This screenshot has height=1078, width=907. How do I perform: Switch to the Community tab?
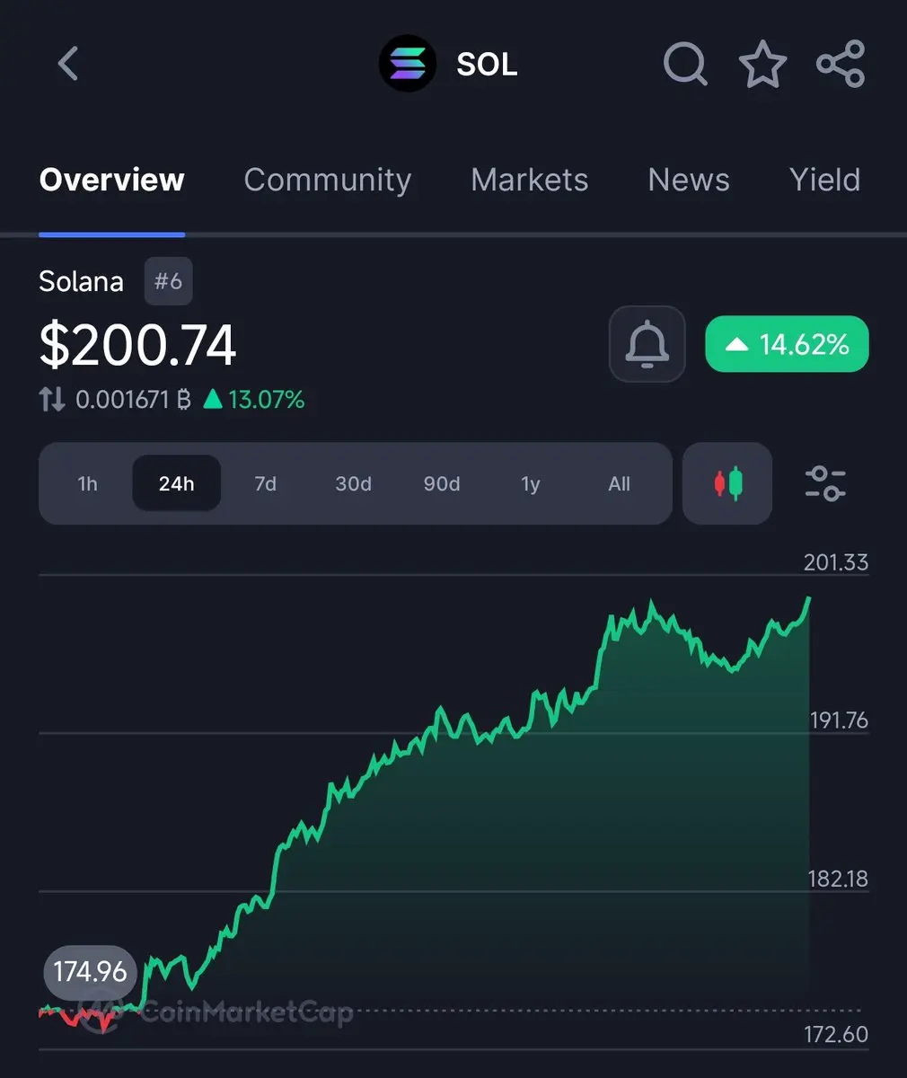(328, 180)
